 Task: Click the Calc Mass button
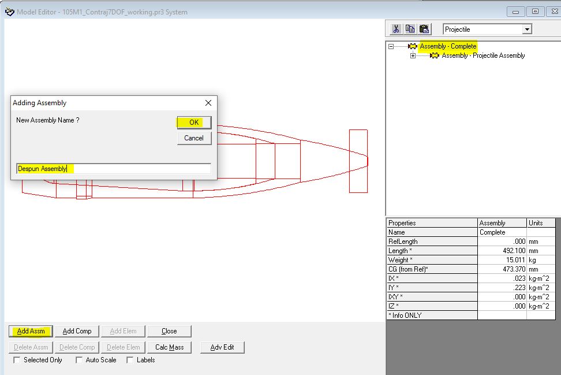pyautogui.click(x=169, y=347)
